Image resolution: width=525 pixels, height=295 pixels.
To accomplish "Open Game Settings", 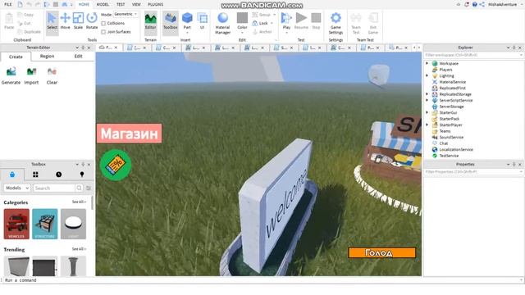I will click(336, 23).
